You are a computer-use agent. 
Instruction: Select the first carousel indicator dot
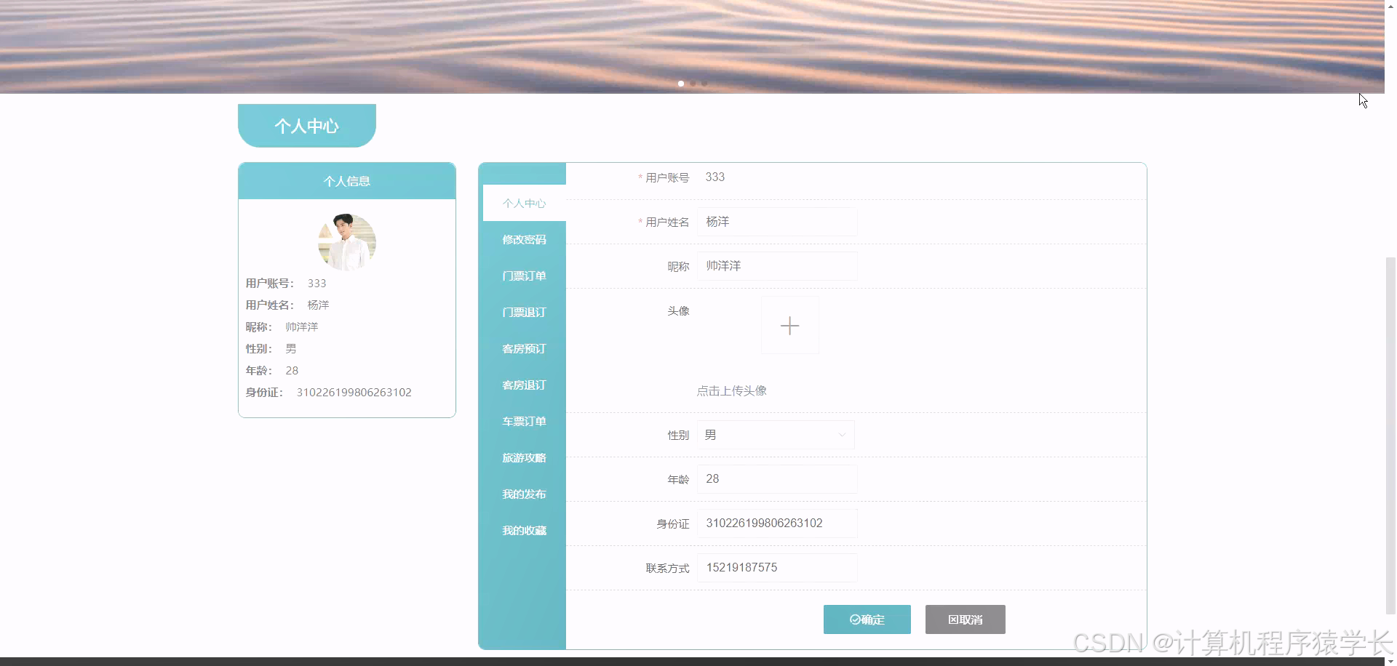[x=681, y=84]
